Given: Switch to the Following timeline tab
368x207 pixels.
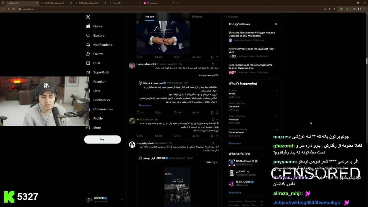Looking at the screenshot, I should pos(197,17).
